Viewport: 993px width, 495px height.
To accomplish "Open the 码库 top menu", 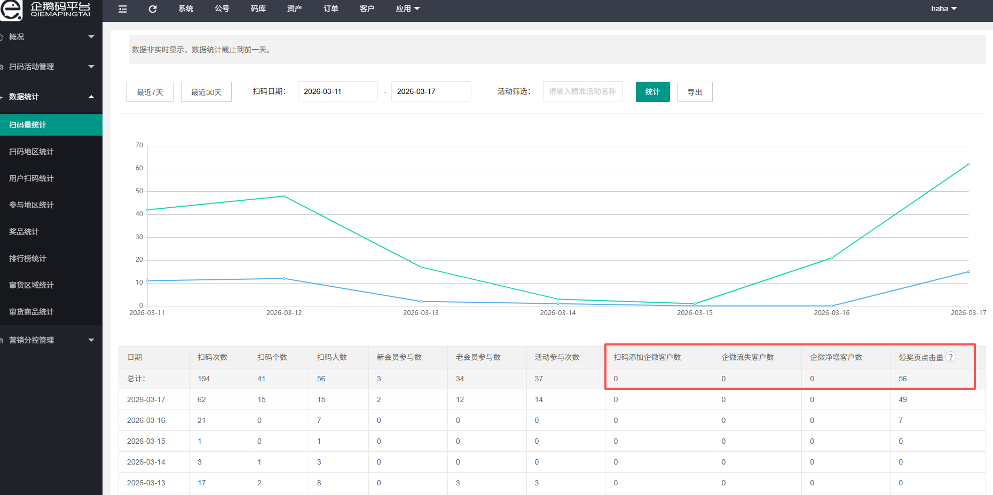I will coord(258,9).
